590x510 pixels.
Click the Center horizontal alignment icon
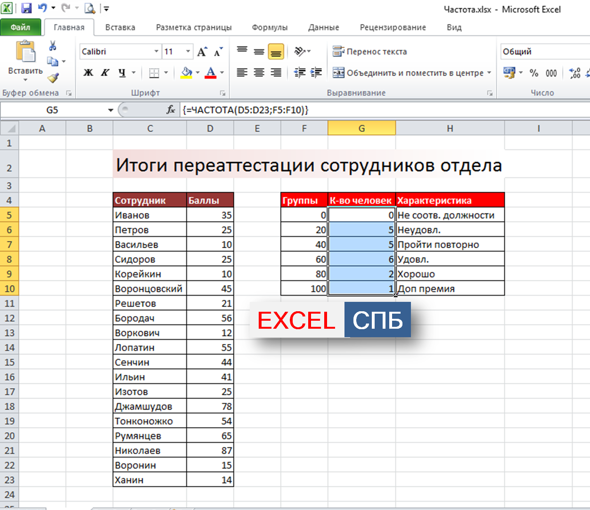259,73
